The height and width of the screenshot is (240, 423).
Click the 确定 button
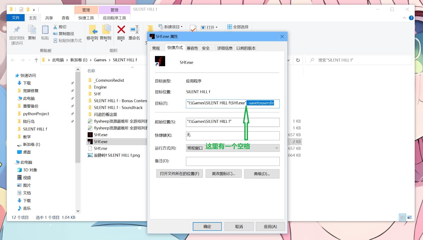[207, 226]
